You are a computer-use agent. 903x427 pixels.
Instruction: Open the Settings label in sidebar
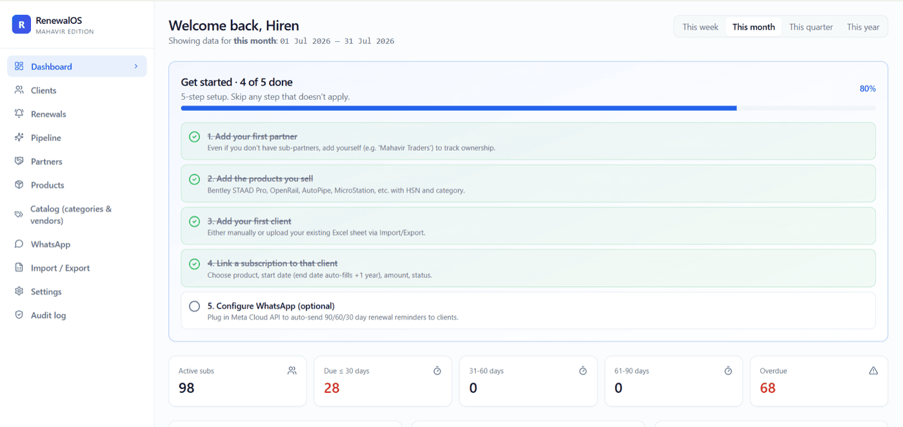tap(46, 292)
